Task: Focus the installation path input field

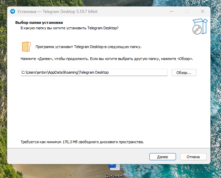Action: 94,72
